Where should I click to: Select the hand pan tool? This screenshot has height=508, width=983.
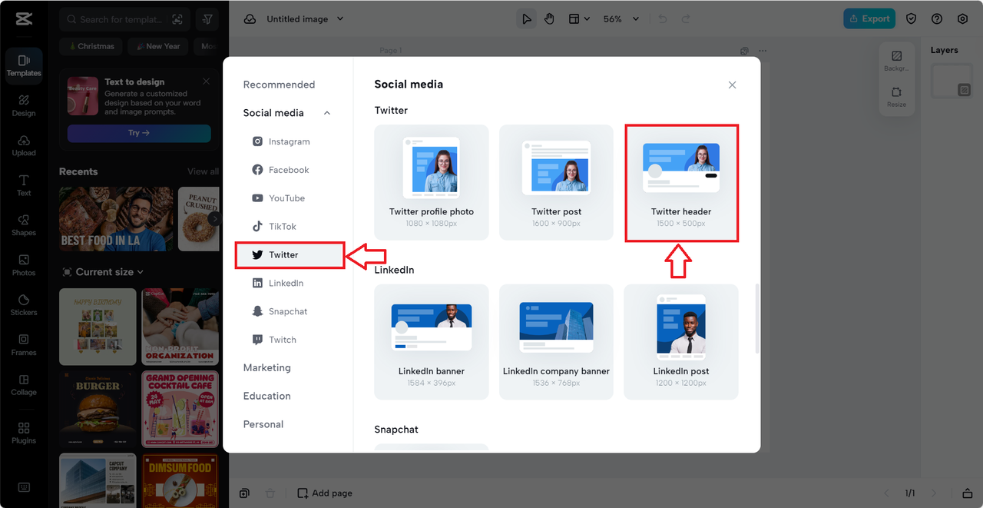coord(549,19)
